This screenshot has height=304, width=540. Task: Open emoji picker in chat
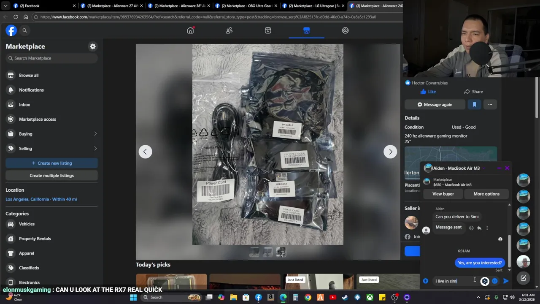click(495, 281)
